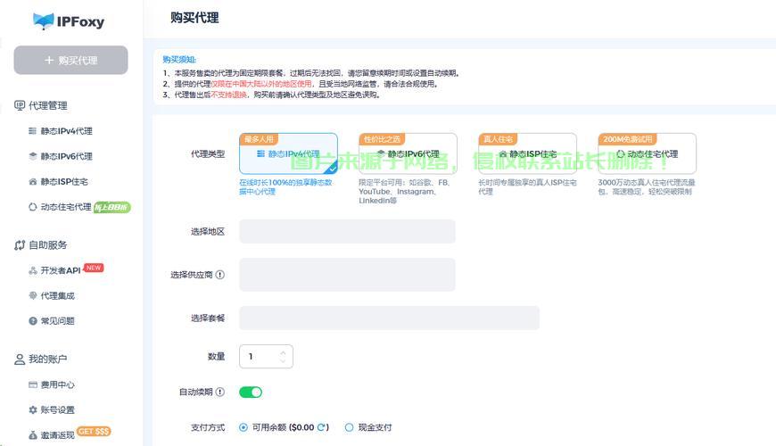Click the 动态住宅代理 sidebar icon
The height and width of the screenshot is (446, 776).
pyautogui.click(x=33, y=207)
